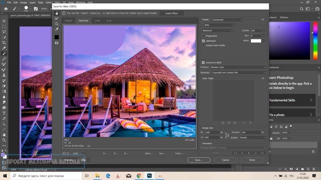Switch to the Optimized tab
Viewport: 321px width, 180px height.
coord(83,20)
